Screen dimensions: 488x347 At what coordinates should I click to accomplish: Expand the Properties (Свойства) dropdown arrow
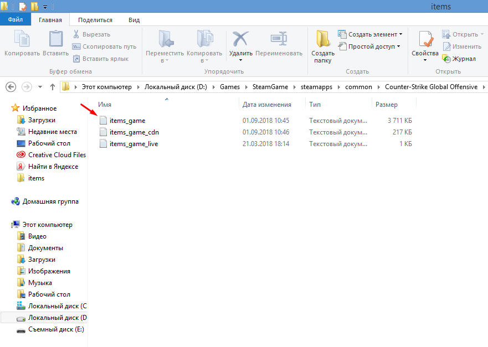[425, 60]
